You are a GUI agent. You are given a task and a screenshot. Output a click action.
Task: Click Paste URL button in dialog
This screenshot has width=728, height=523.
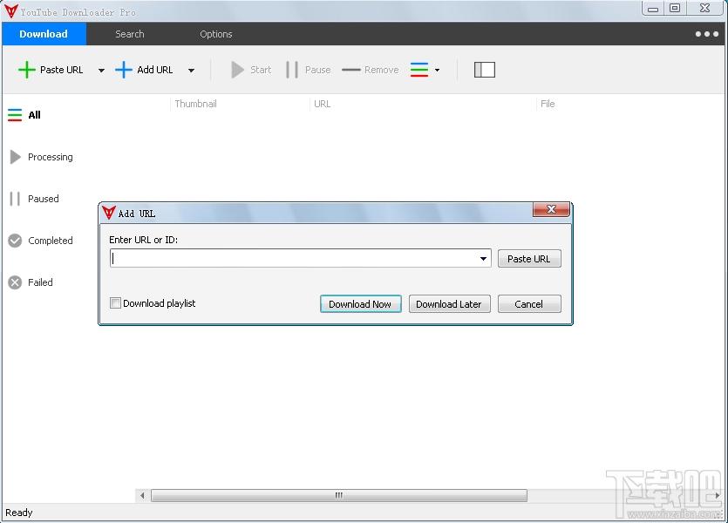(x=529, y=259)
